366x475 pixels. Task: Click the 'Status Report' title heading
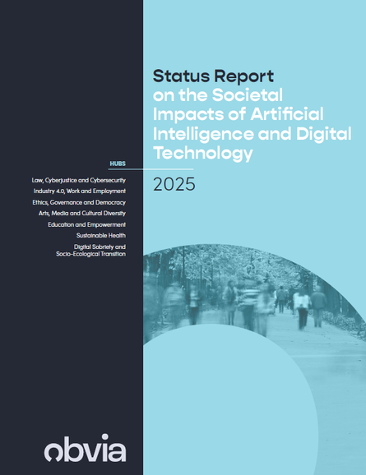[x=213, y=76]
